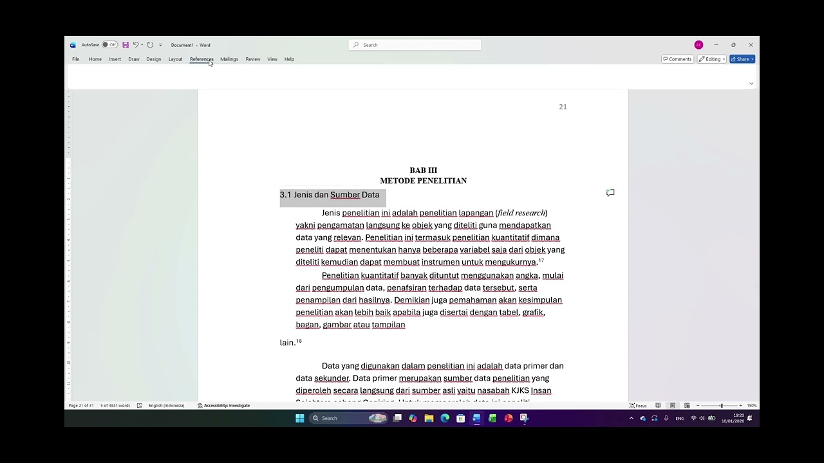Click the Save floppy disk icon

(x=126, y=45)
